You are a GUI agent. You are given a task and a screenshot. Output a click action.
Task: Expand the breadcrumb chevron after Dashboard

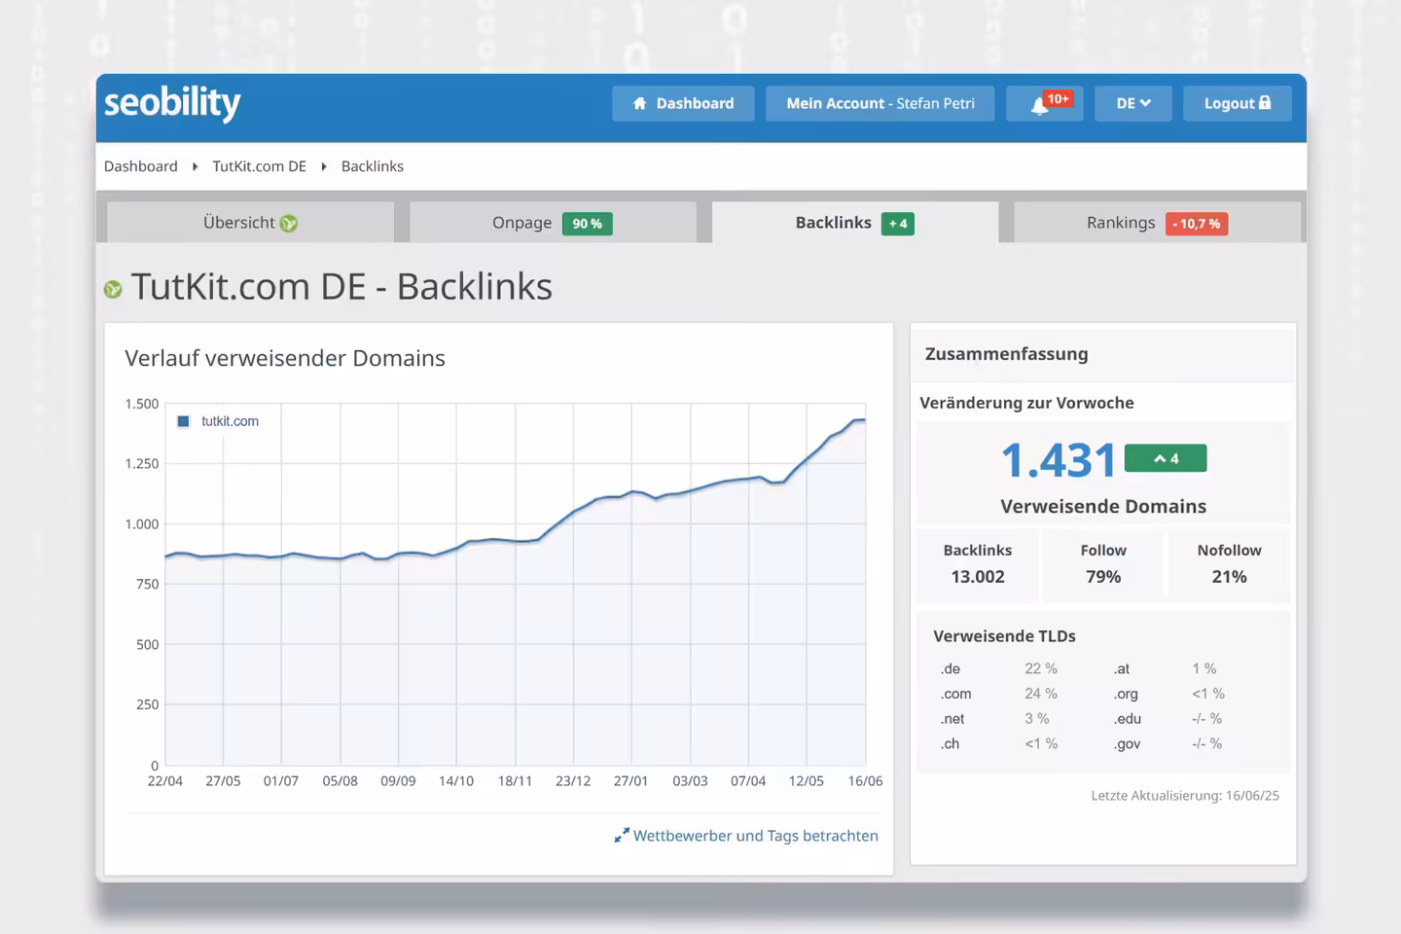(x=195, y=166)
